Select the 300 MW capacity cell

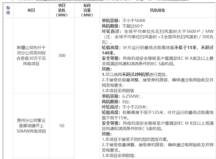tap(62, 55)
